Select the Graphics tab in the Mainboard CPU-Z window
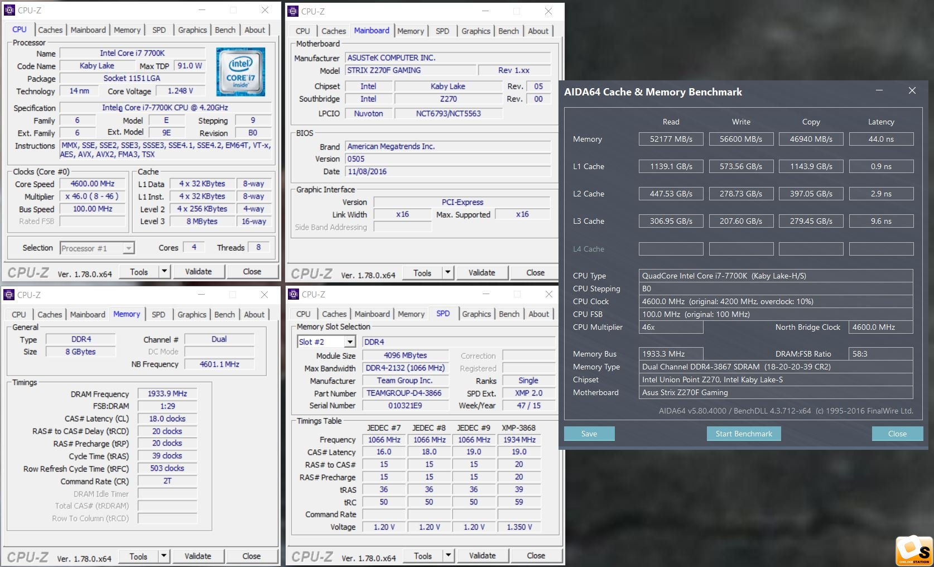Image resolution: width=934 pixels, height=567 pixels. [x=476, y=31]
